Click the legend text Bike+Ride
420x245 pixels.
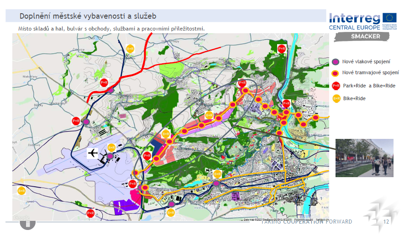354,98
